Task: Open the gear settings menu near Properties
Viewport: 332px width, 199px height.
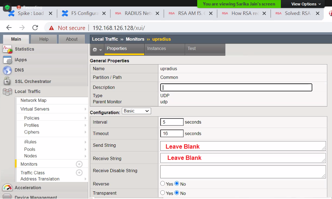Action: [x=97, y=50]
